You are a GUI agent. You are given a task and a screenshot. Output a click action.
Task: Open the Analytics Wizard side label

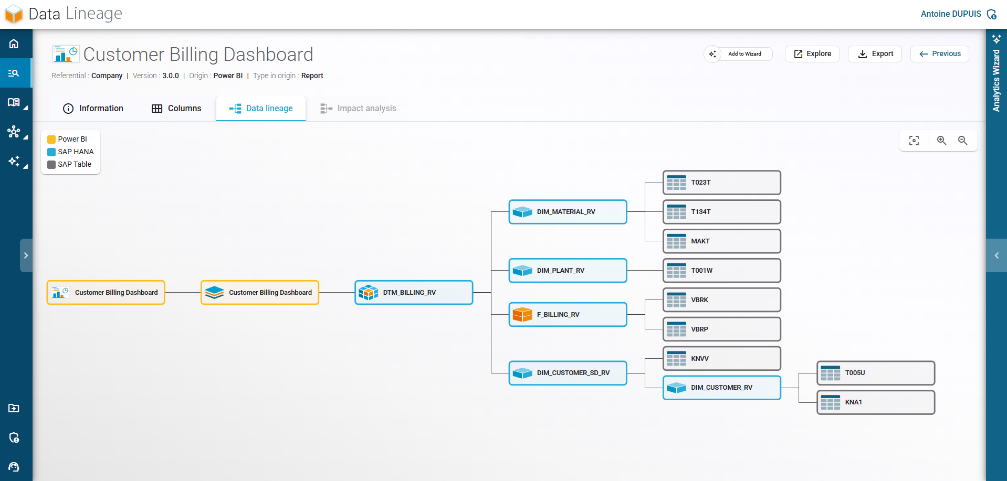[996, 81]
